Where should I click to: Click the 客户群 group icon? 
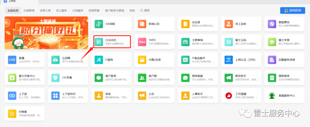coord(142,78)
